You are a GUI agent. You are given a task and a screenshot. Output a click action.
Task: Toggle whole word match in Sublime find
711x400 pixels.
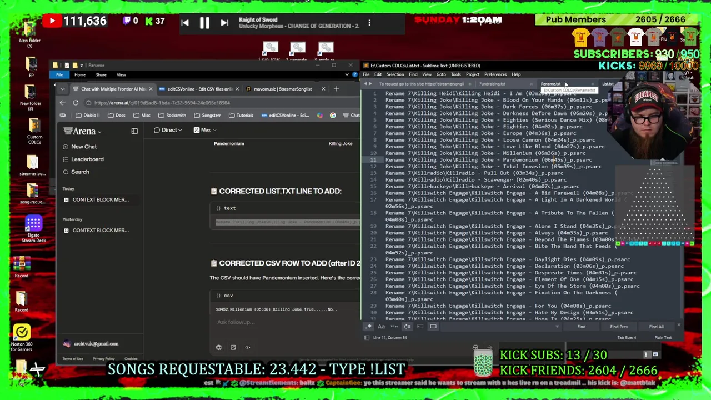(x=394, y=327)
